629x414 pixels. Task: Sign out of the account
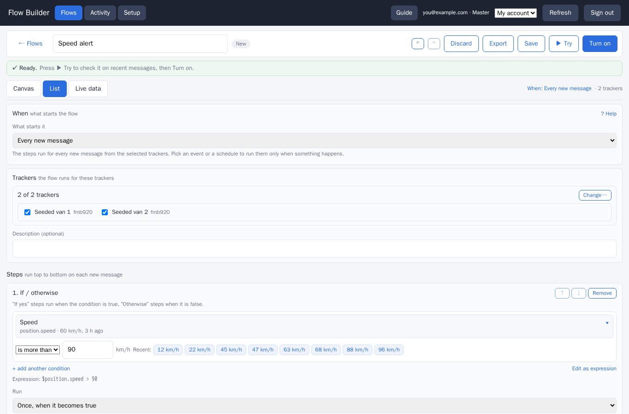click(x=602, y=13)
